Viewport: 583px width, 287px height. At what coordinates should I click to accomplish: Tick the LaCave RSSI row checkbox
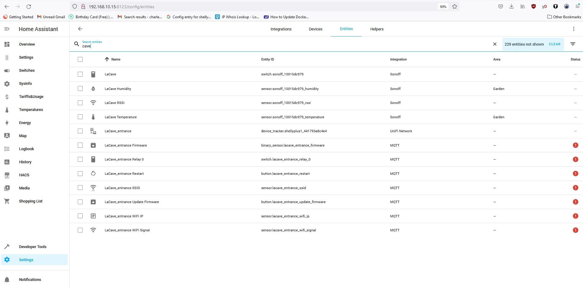pos(80,103)
